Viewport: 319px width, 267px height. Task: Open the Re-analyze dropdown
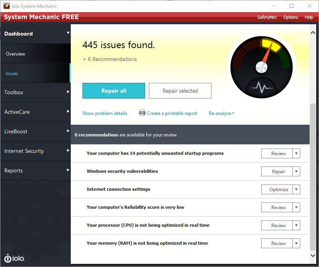[x=221, y=113]
